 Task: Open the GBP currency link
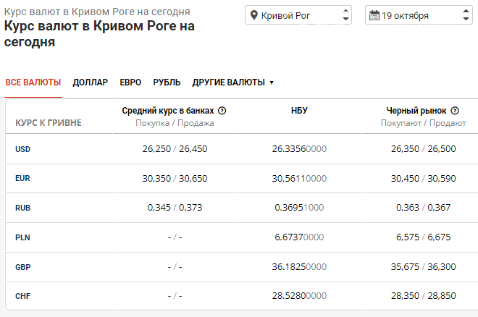tap(22, 266)
